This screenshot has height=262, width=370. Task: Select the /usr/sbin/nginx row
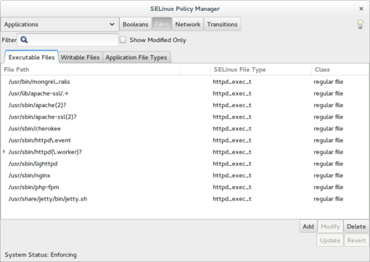click(x=185, y=175)
